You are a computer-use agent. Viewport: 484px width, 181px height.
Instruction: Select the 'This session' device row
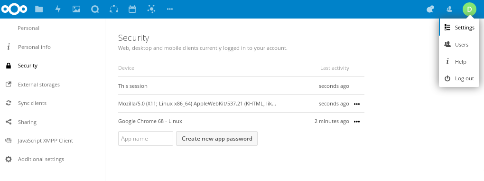click(x=241, y=86)
